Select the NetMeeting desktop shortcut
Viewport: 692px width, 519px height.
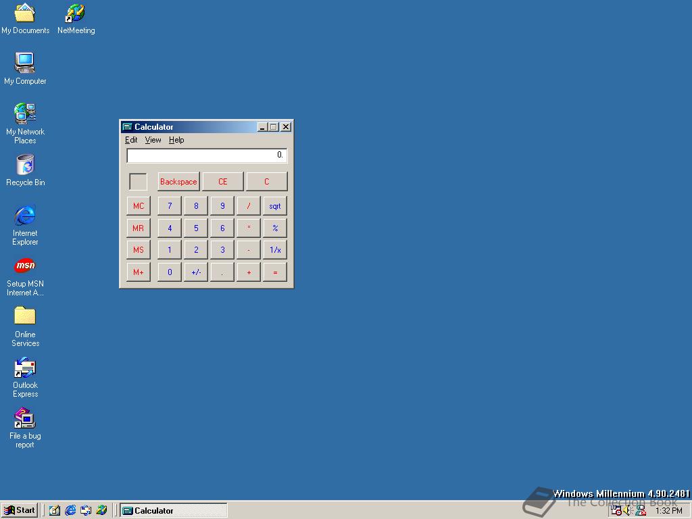pyautogui.click(x=76, y=18)
